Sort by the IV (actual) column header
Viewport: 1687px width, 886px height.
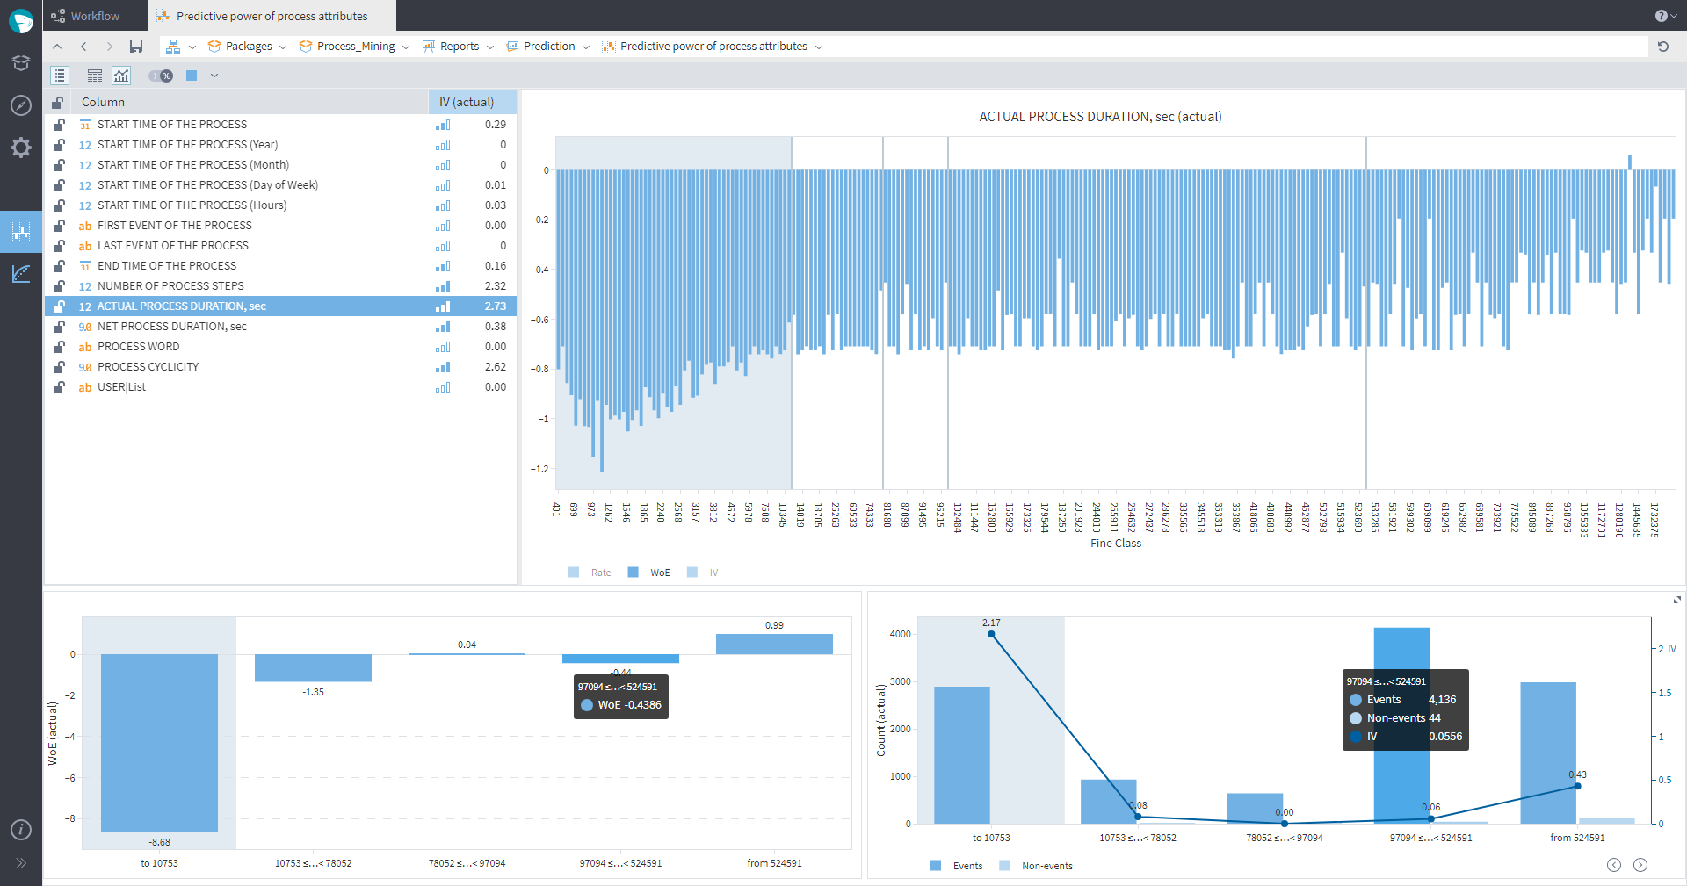coord(467,102)
